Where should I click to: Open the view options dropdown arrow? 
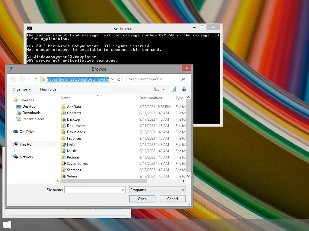pos(163,89)
